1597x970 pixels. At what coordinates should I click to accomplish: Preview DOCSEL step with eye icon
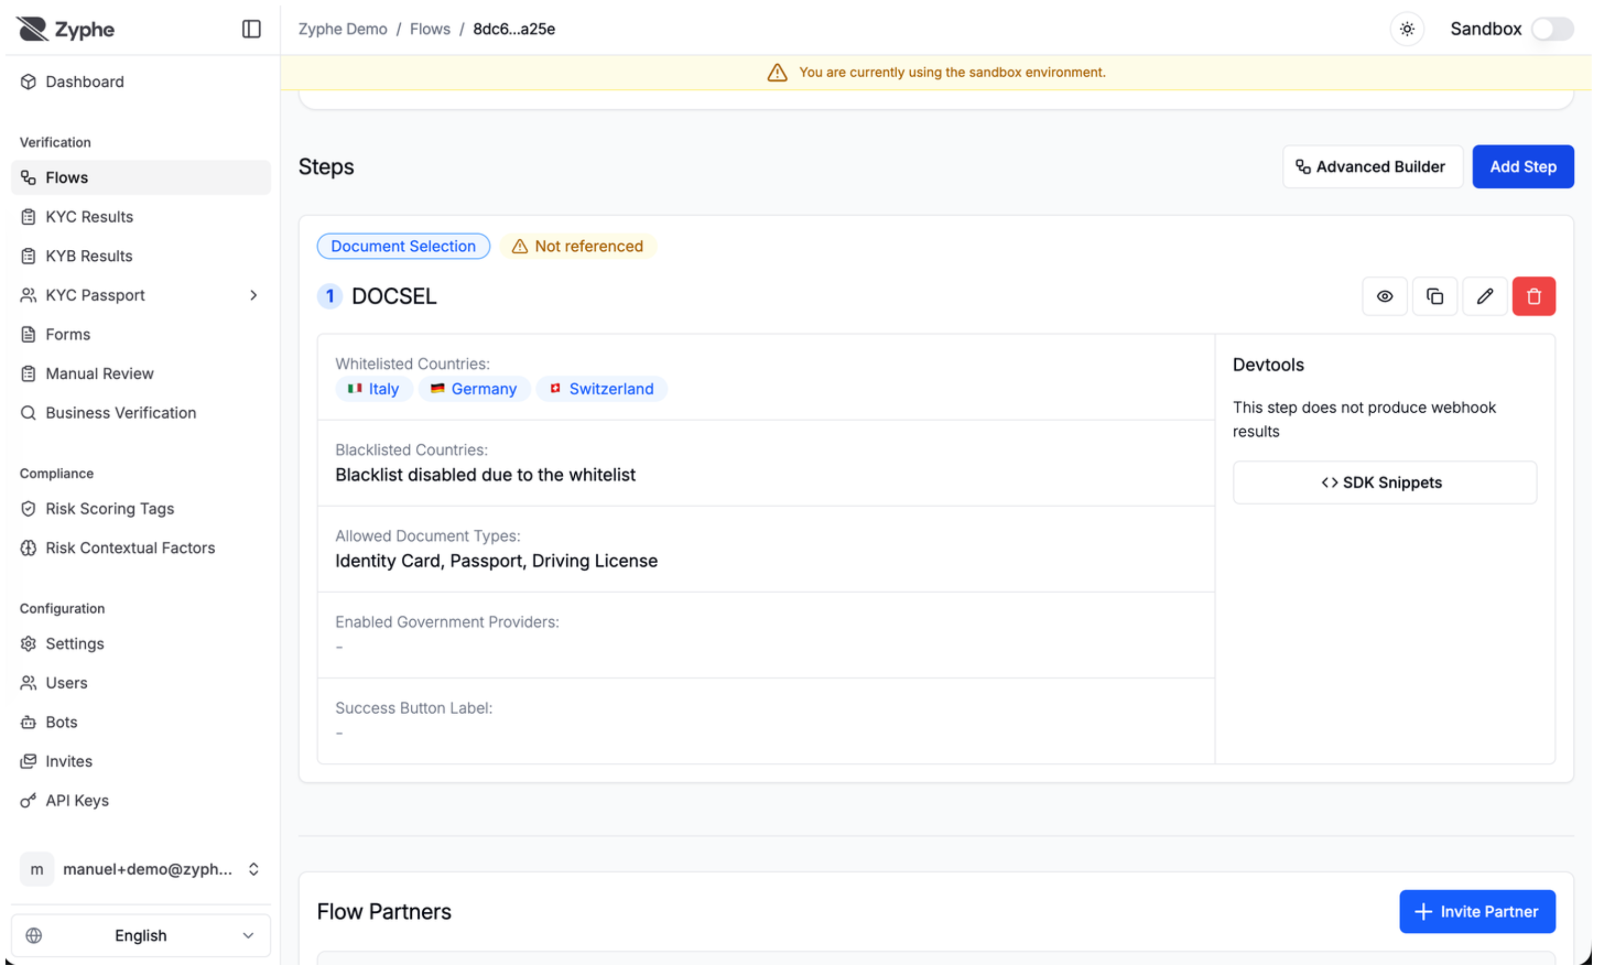(1385, 296)
